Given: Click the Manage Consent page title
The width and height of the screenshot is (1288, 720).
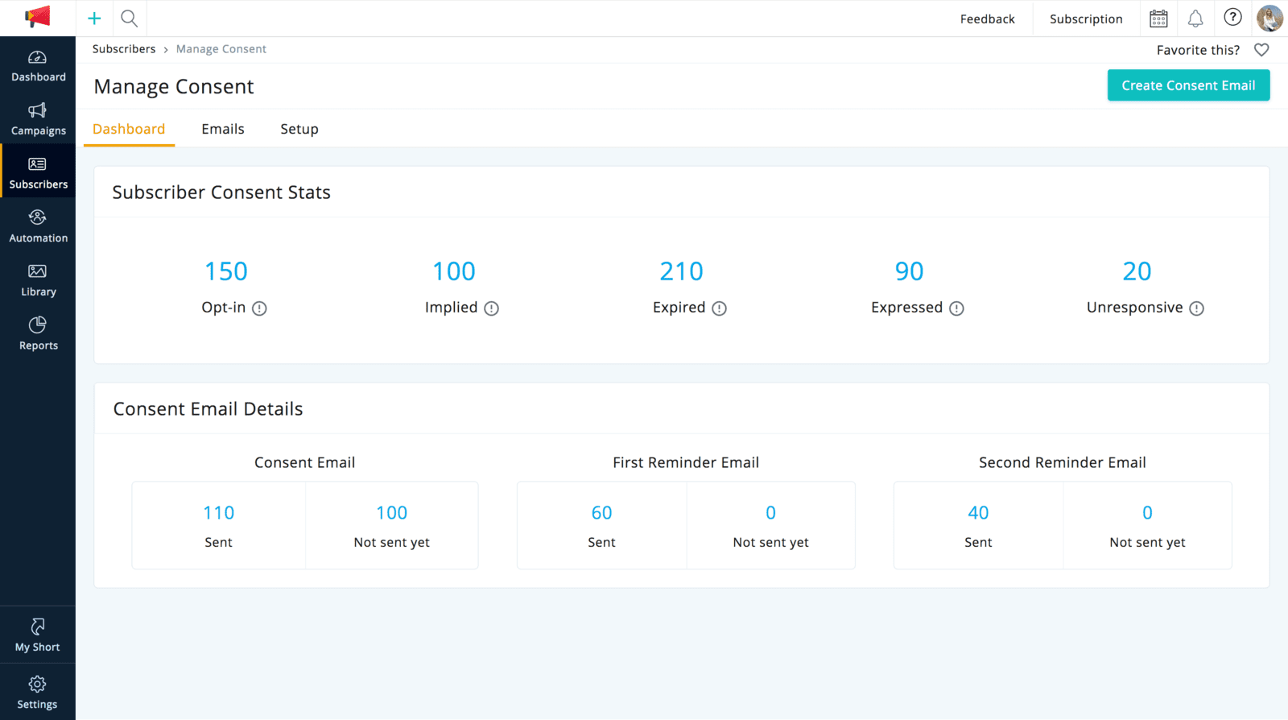Looking at the screenshot, I should [x=174, y=86].
